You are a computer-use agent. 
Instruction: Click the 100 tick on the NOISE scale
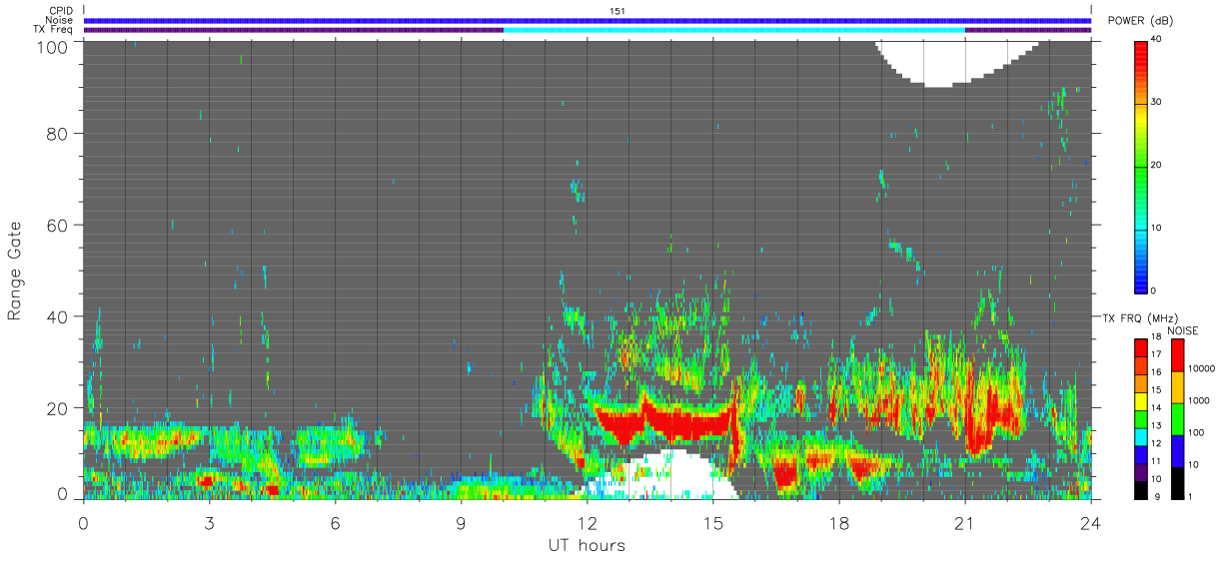tap(1196, 432)
